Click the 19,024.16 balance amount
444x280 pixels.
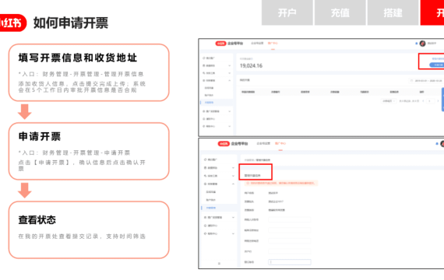251,65
